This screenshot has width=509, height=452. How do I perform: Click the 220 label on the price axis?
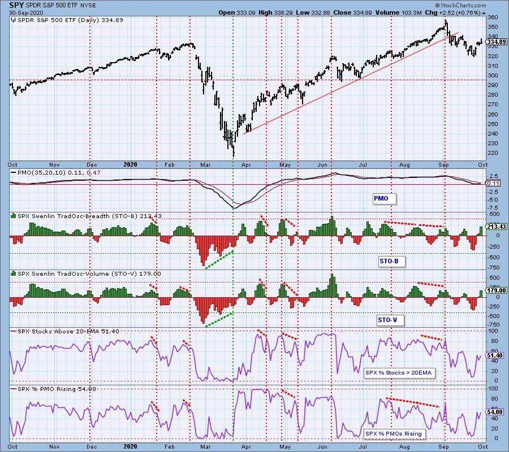[493, 153]
